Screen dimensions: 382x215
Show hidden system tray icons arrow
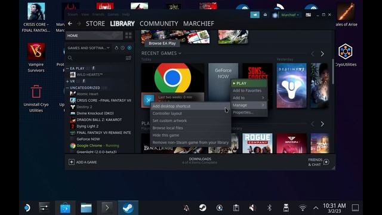[316, 208]
